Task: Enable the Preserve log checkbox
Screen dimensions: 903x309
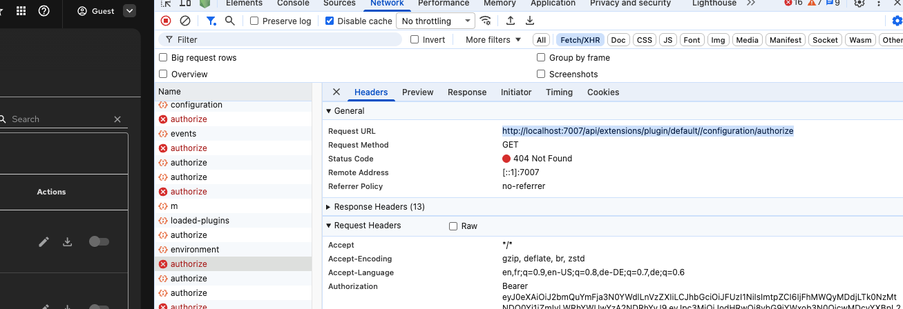Action: [254, 21]
